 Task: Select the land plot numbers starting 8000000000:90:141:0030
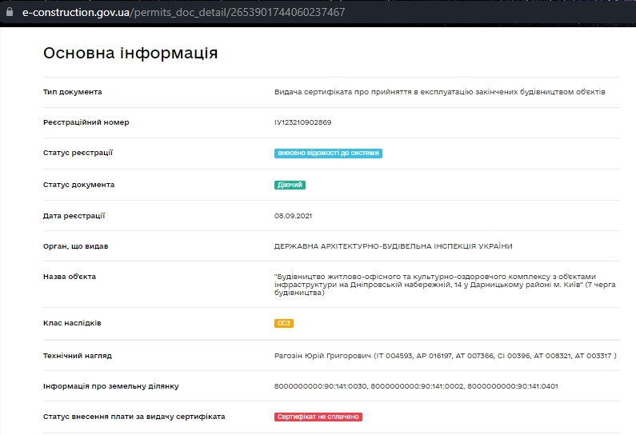point(416,386)
